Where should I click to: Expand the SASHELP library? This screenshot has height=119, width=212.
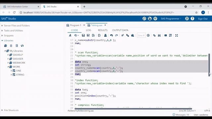[x=8, y=55]
